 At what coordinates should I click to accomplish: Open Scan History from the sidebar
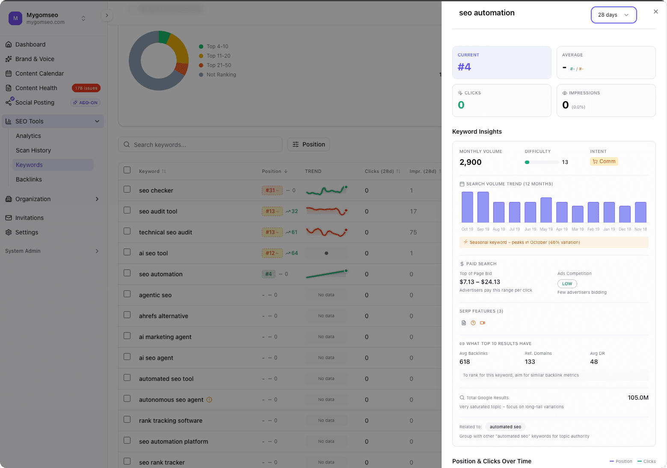(33, 150)
